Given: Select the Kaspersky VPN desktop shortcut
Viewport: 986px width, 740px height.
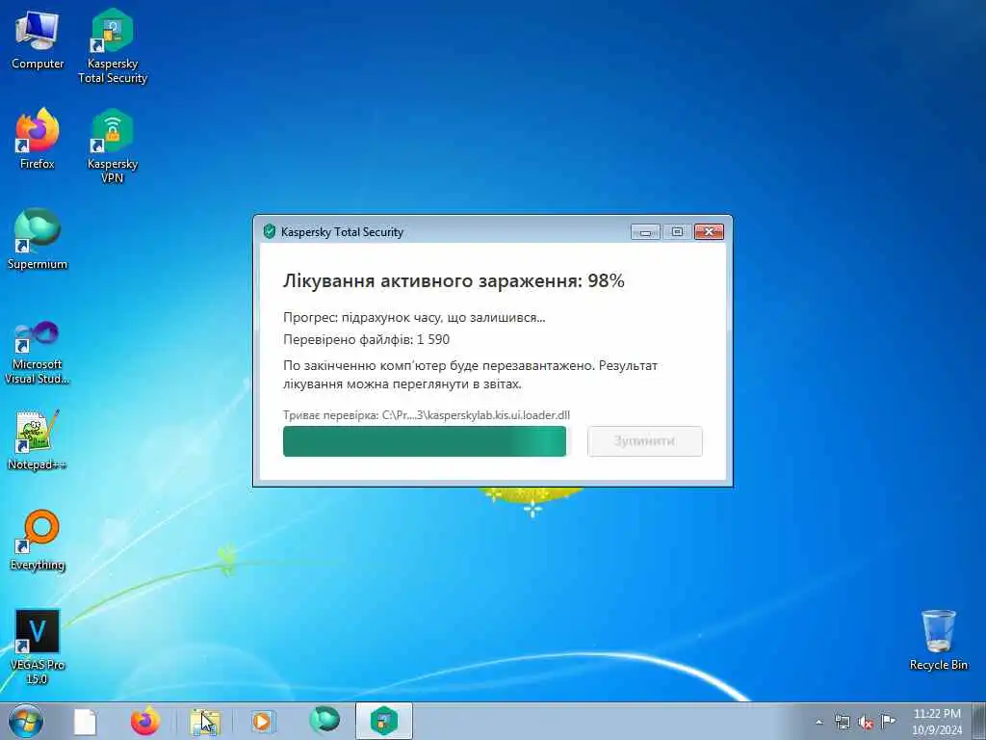Looking at the screenshot, I should tap(112, 146).
